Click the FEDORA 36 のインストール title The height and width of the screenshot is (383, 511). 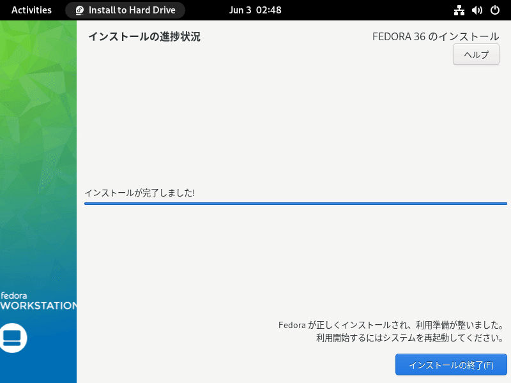(436, 36)
